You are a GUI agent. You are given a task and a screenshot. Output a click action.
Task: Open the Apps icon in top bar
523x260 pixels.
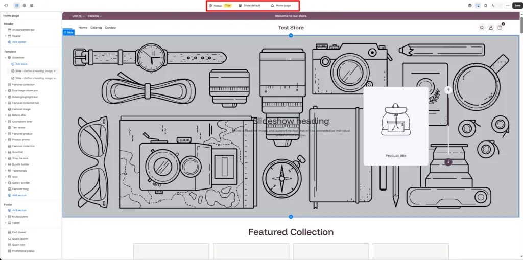(32, 5)
